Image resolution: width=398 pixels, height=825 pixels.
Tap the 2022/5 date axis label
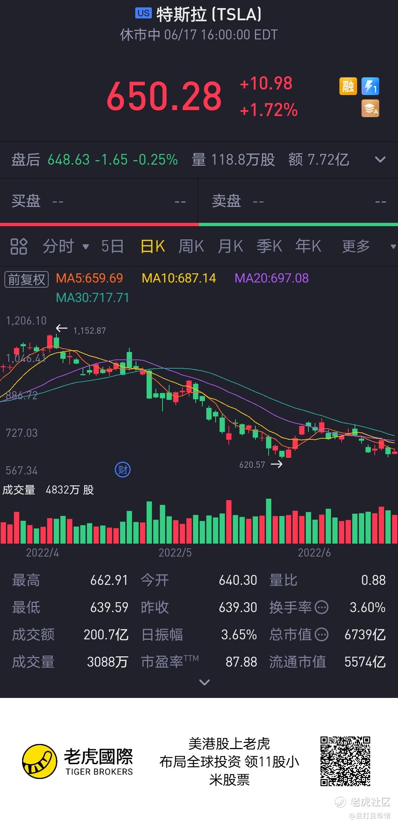point(175,552)
